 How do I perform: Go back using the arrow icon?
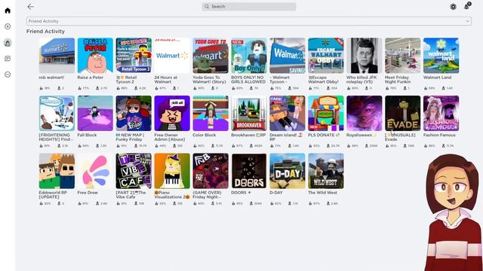tap(30, 7)
